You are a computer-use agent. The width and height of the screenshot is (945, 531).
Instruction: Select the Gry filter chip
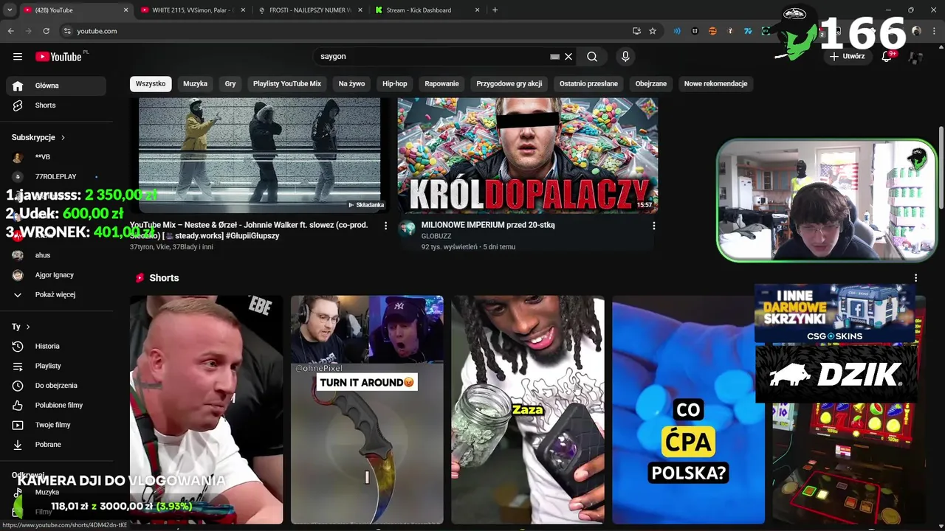click(230, 84)
